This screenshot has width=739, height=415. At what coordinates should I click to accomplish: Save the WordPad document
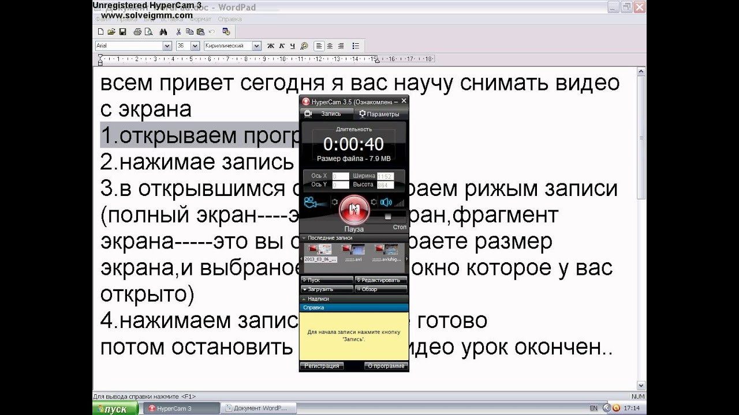pos(122,32)
